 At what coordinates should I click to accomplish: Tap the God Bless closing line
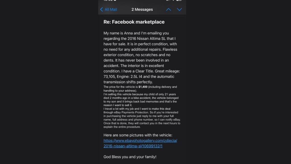tap(130, 157)
